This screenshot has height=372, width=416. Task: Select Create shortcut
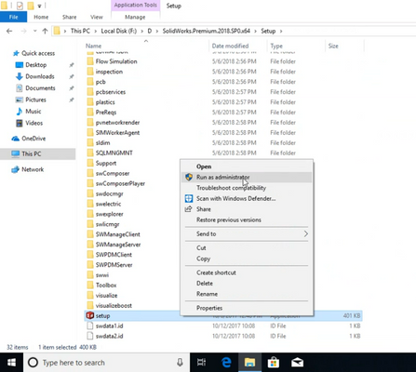[247, 272]
